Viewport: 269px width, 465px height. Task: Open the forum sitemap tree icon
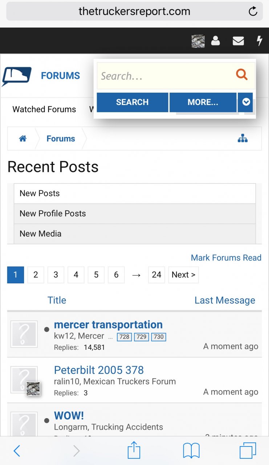point(242,138)
